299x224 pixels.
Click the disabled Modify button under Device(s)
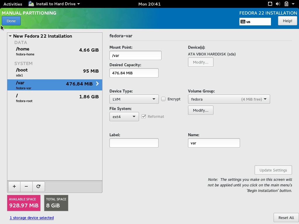(x=201, y=62)
